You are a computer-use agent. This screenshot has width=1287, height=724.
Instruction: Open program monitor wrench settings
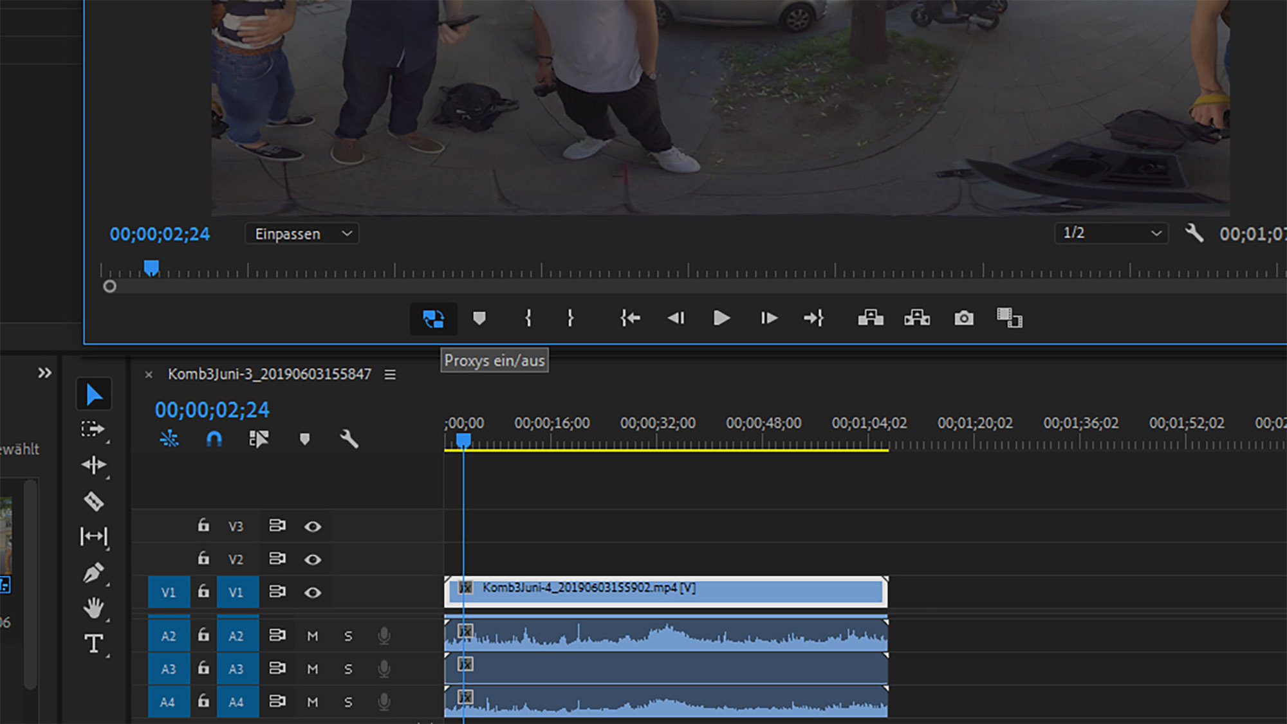tap(1194, 233)
